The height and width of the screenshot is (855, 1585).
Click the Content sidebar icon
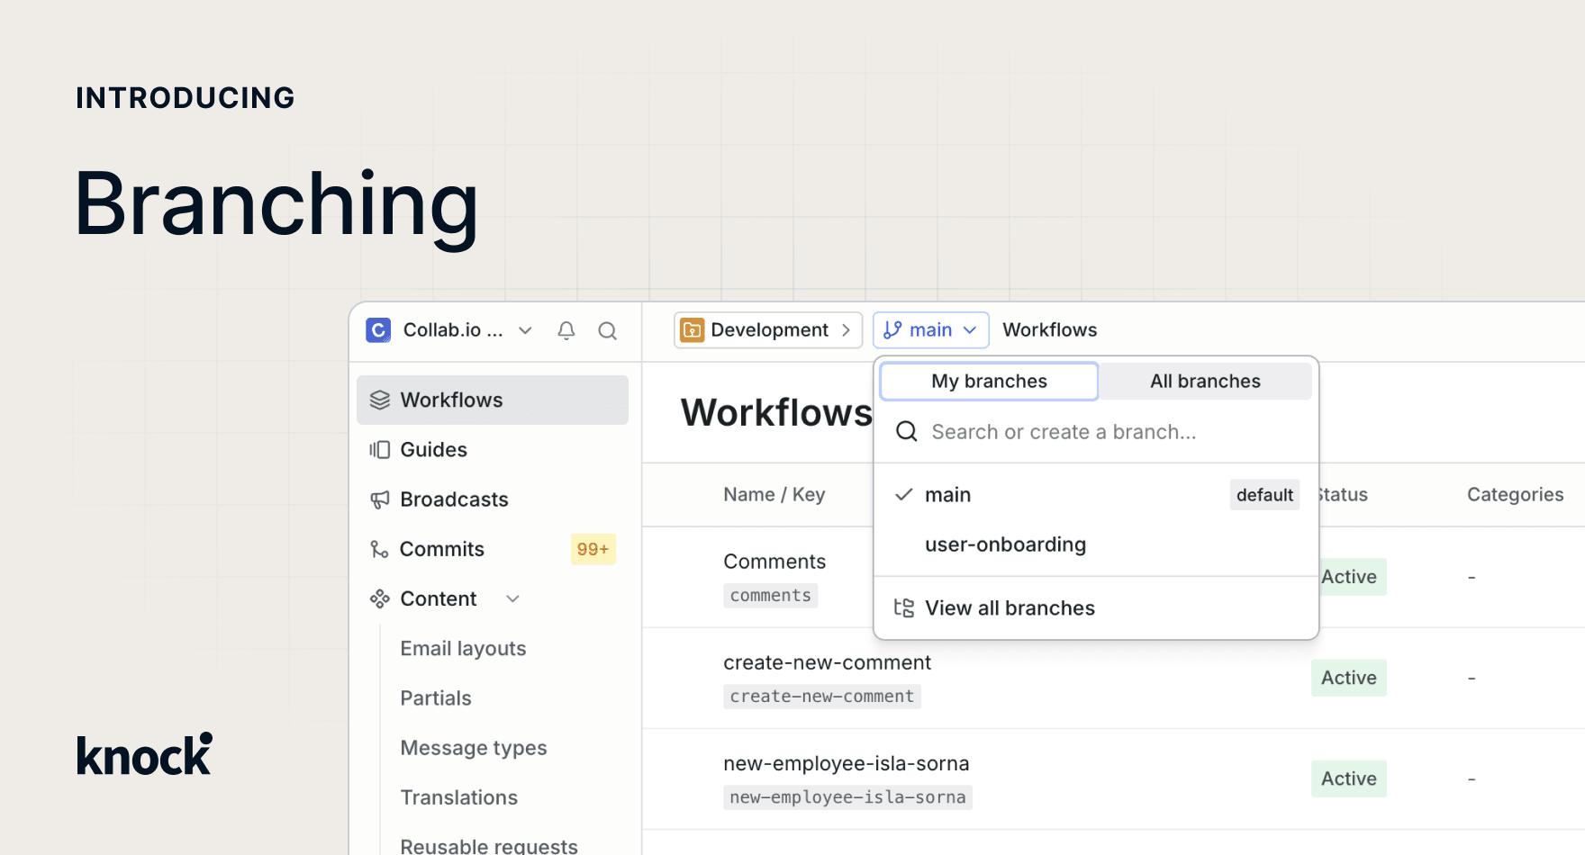[x=379, y=599]
